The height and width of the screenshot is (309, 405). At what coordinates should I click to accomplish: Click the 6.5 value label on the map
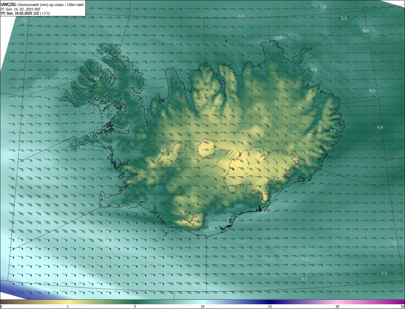tap(241, 16)
